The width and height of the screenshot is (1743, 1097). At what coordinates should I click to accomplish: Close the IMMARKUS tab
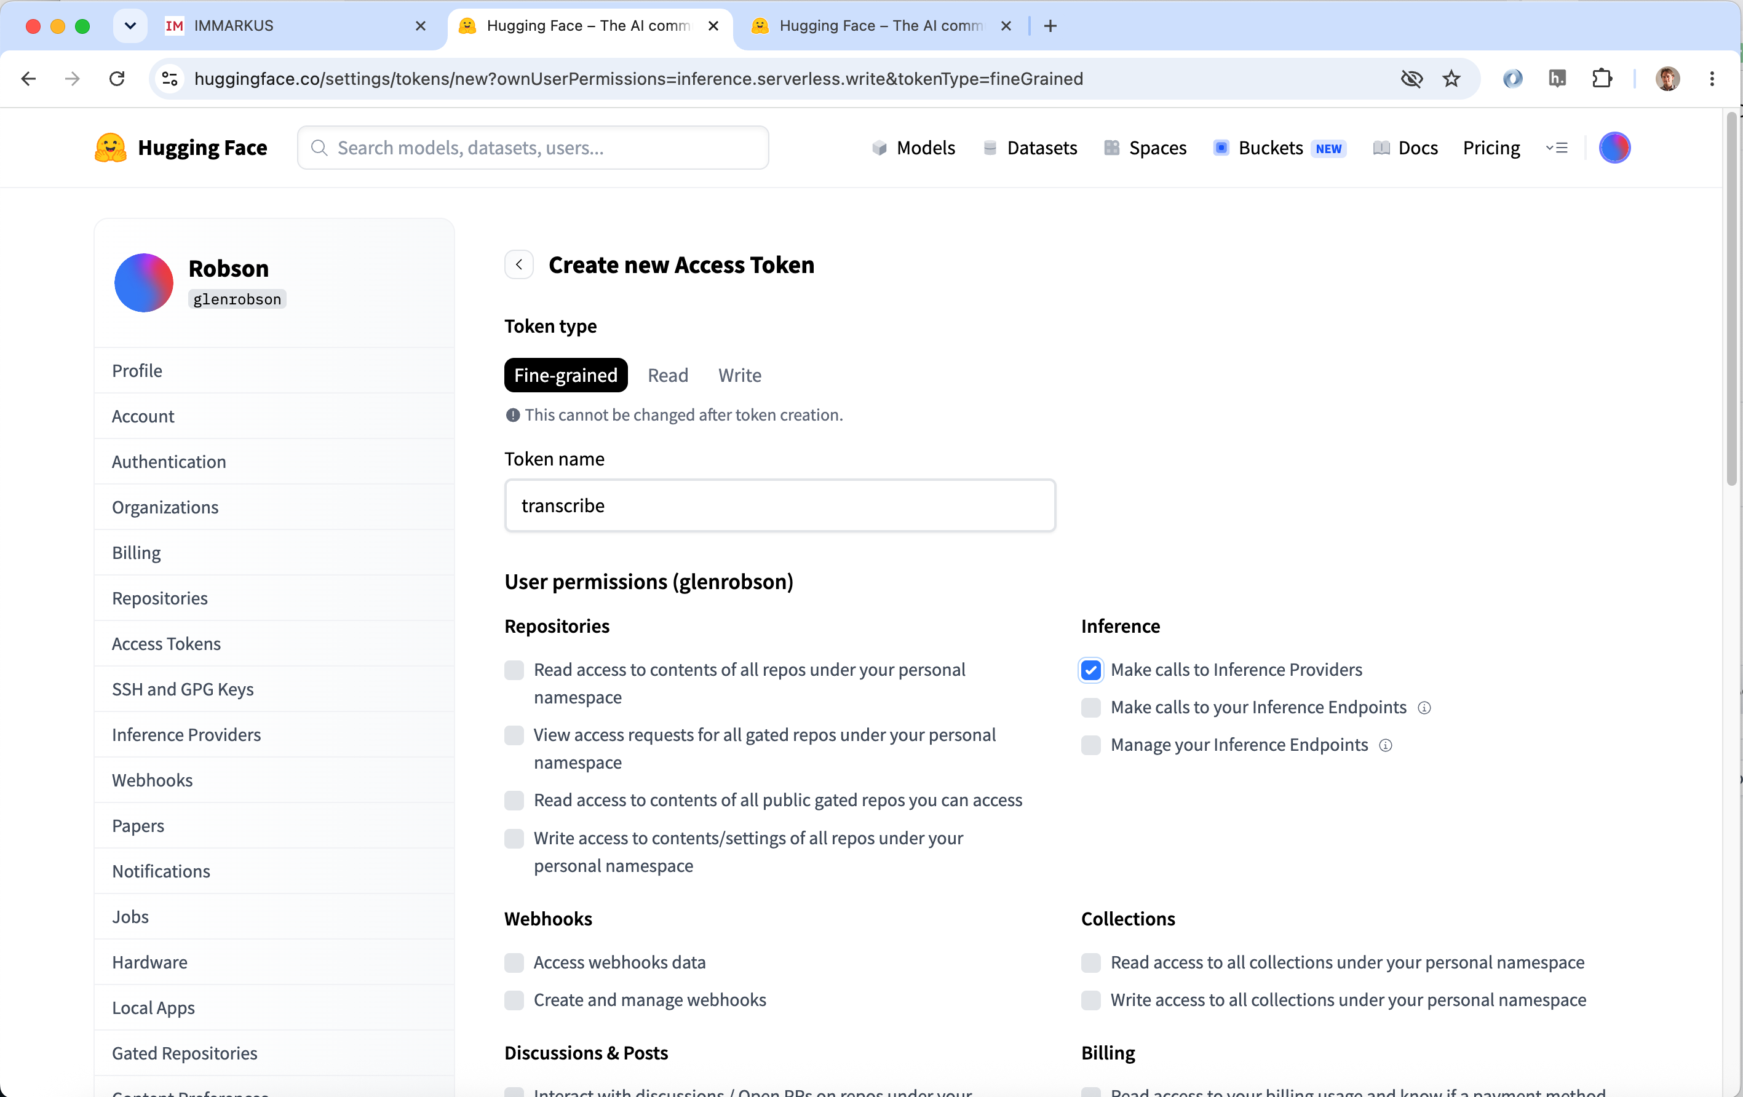pos(421,26)
